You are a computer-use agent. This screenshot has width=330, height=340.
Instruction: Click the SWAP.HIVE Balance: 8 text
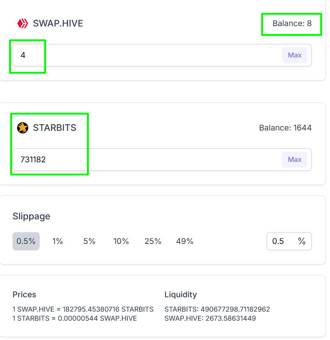click(x=292, y=23)
